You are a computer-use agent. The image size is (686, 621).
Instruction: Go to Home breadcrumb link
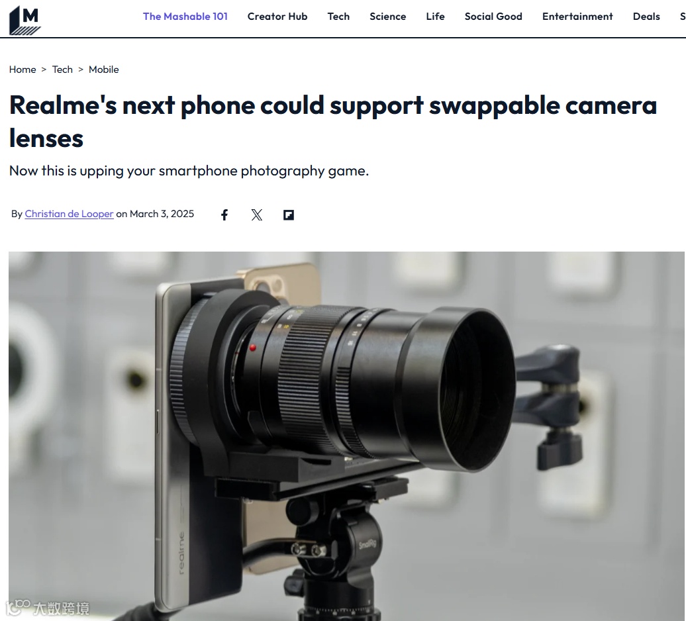(x=23, y=70)
